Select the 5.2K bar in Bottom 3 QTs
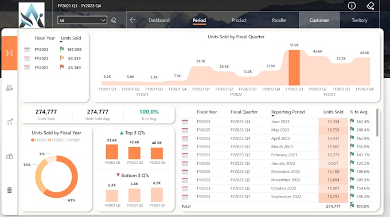The width and height of the screenshot is (390, 217). [x=112, y=196]
